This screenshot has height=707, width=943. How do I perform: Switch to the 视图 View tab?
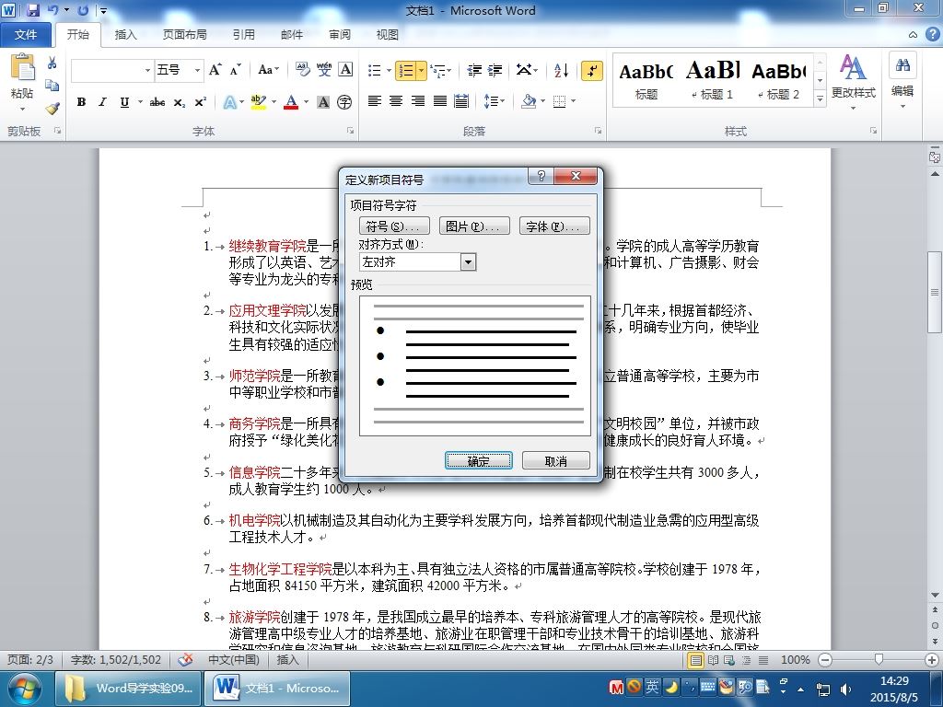388,35
